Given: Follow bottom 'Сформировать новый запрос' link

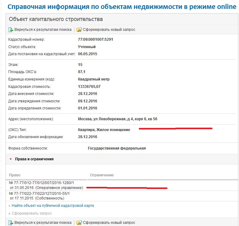Looking at the screenshot, I should tap(109, 222).
